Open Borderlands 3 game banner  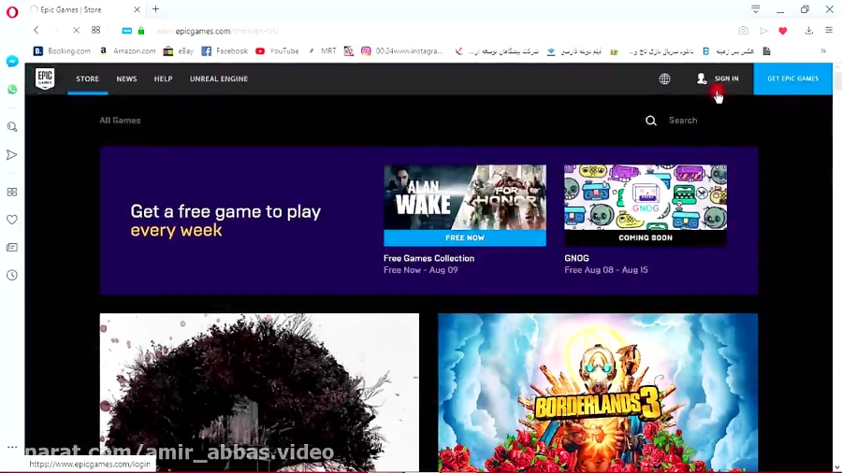click(598, 393)
